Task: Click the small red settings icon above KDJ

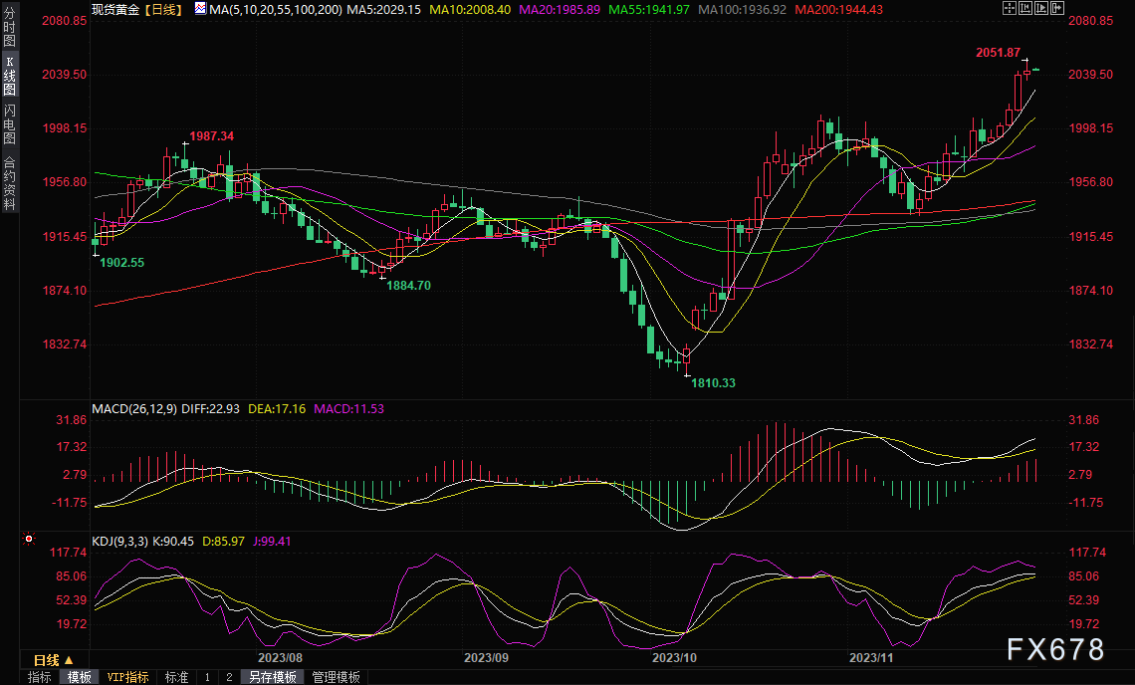Action: click(x=28, y=539)
